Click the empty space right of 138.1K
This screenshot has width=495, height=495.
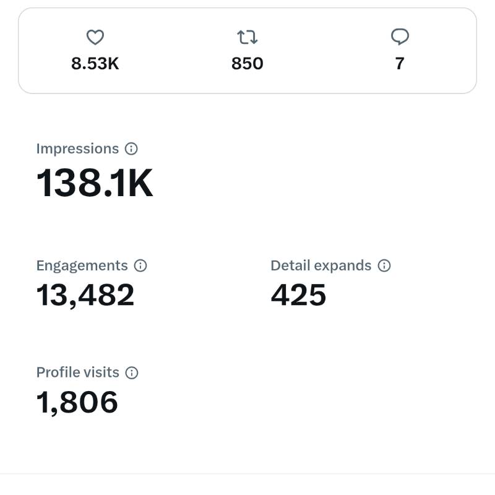(x=316, y=183)
